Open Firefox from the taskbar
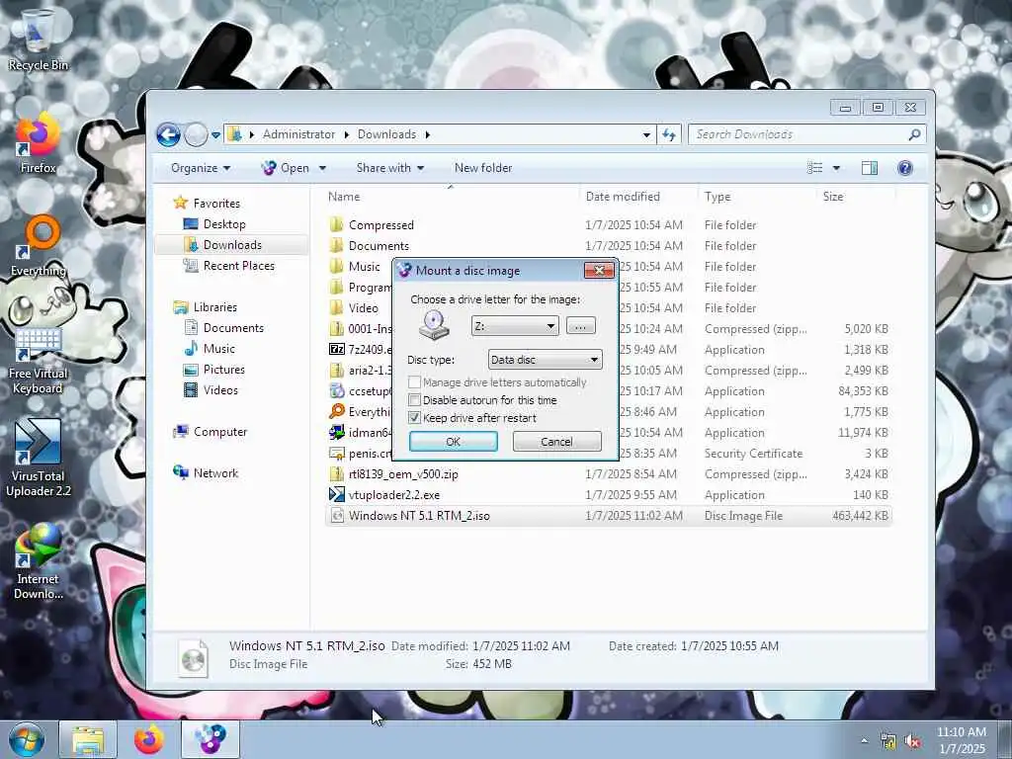Viewport: 1012px width, 759px height. 149,739
